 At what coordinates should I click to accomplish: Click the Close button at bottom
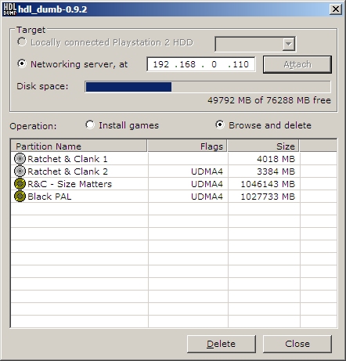pyautogui.click(x=297, y=344)
